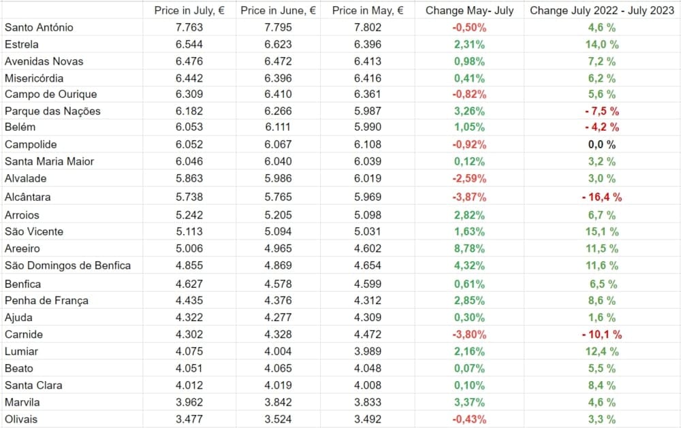Select 'Change July 2022 - July 2023' header
The height and width of the screenshot is (428, 681).
coord(602,10)
